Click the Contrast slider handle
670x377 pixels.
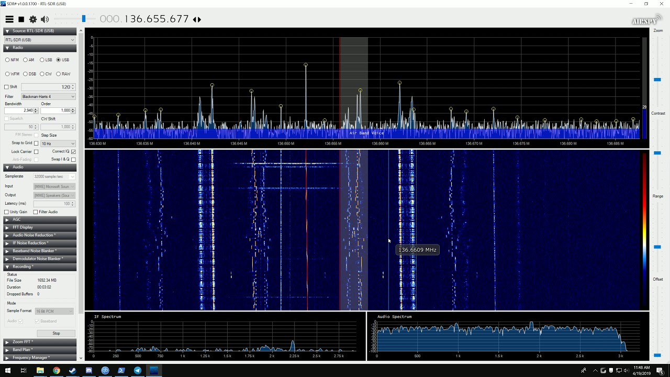coord(657,152)
